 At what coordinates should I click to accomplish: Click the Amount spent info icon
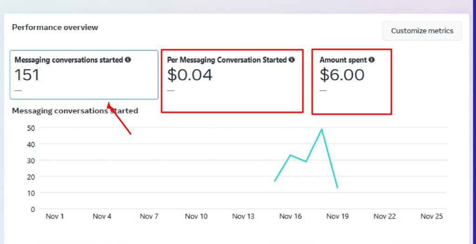pos(372,60)
